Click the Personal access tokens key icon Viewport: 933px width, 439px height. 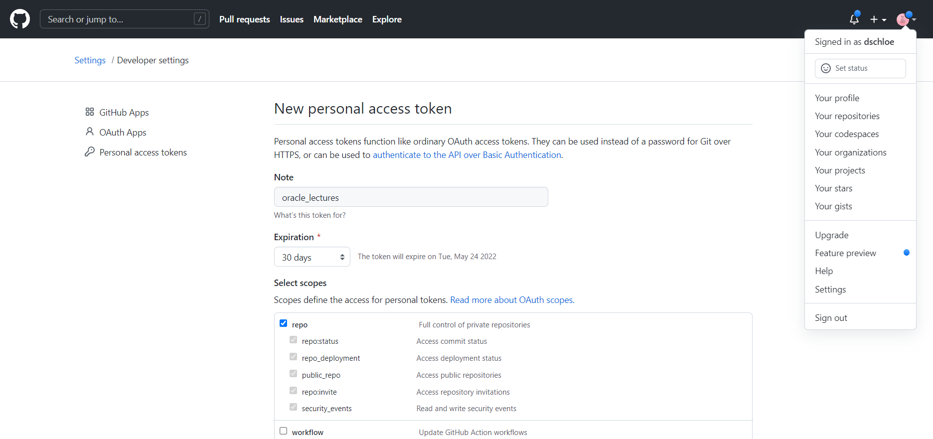(x=90, y=151)
